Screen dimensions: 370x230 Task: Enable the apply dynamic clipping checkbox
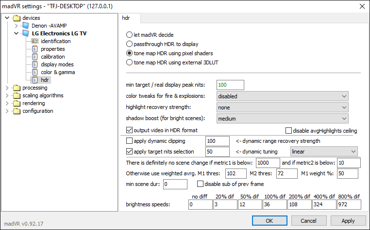129,141
